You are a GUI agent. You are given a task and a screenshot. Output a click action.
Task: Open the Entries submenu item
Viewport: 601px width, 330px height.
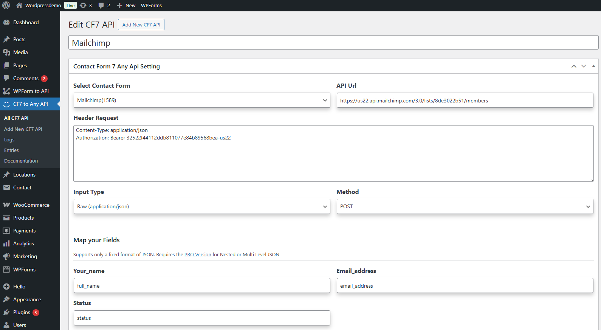pos(11,150)
